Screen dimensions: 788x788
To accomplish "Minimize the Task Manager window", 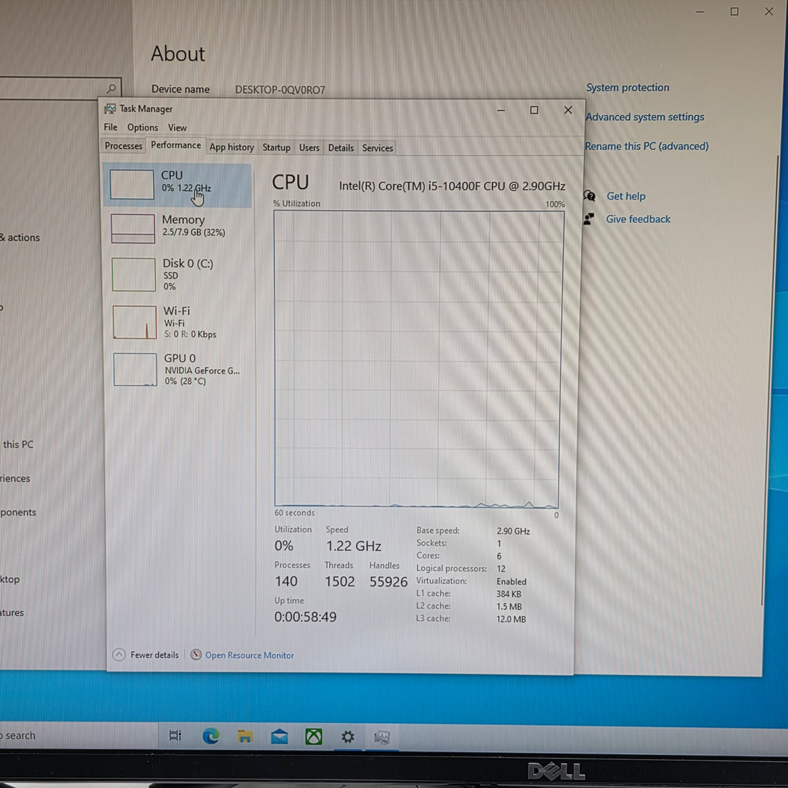I will pyautogui.click(x=501, y=110).
